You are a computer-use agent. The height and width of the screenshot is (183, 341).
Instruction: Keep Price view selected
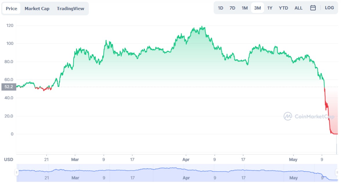tap(11, 8)
